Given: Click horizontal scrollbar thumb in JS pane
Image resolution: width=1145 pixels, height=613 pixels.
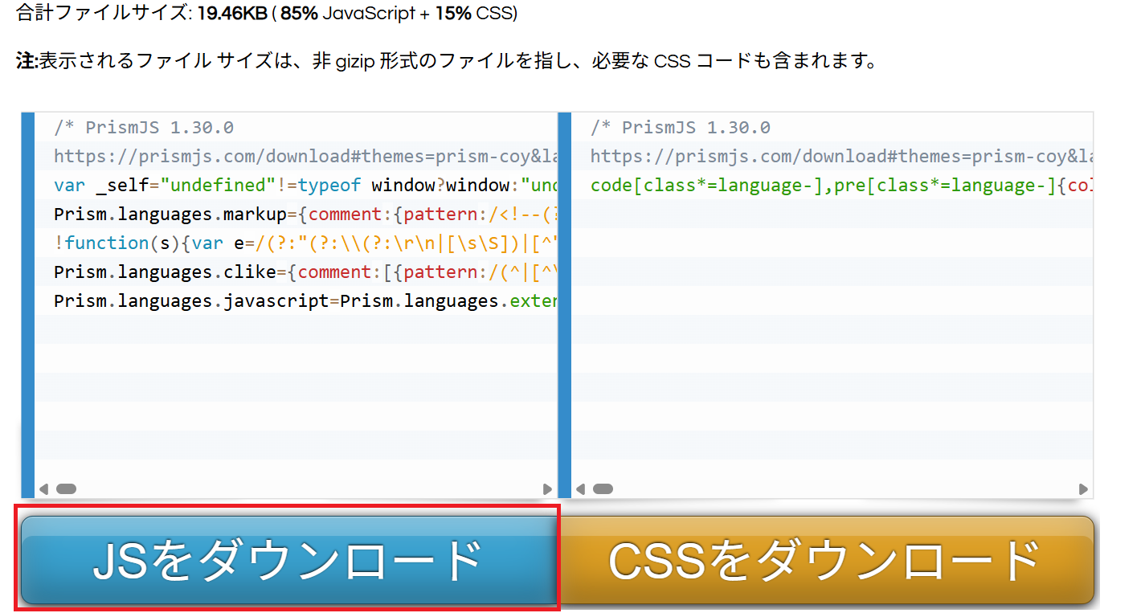Looking at the screenshot, I should (x=66, y=488).
